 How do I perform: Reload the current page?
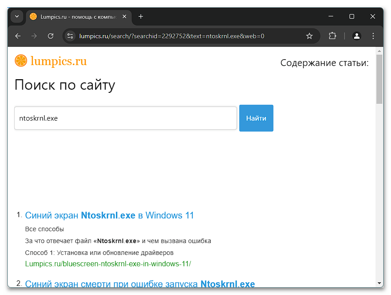[51, 36]
